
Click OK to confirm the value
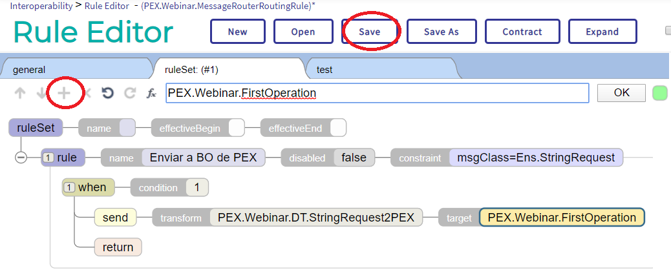coord(621,92)
